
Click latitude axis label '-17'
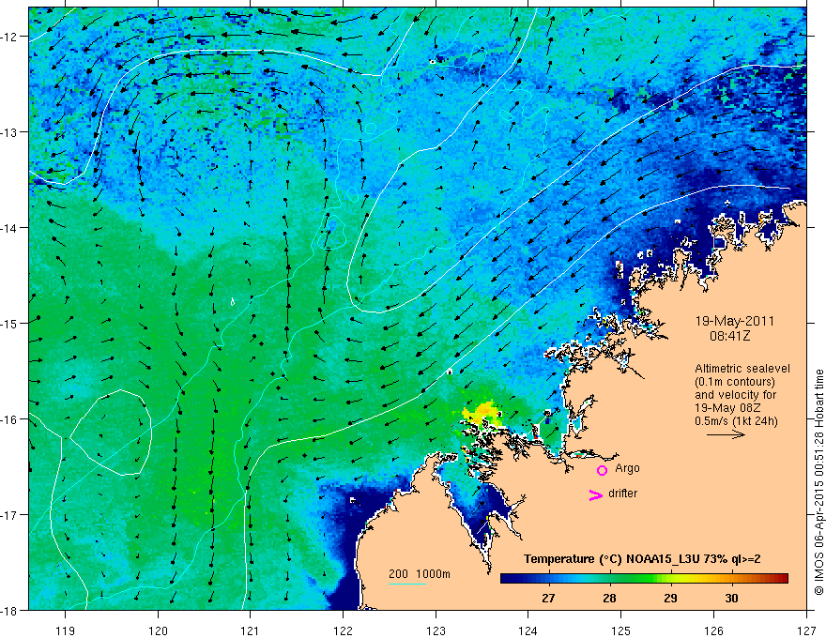(10, 514)
